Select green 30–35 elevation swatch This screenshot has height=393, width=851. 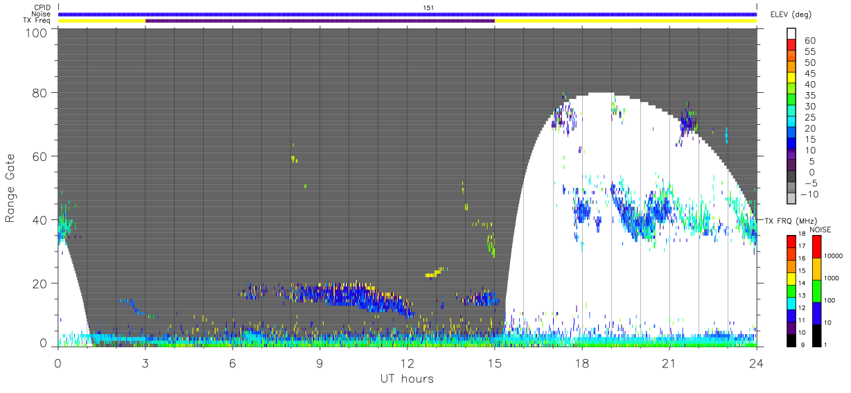[791, 100]
